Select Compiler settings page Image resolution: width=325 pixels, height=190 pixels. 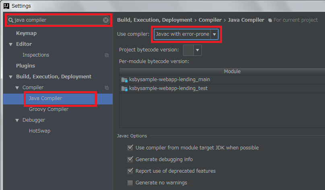(33, 87)
